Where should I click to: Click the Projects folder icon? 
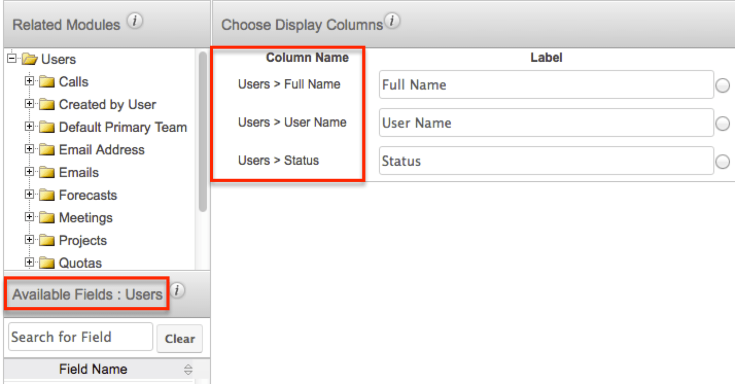[47, 240]
